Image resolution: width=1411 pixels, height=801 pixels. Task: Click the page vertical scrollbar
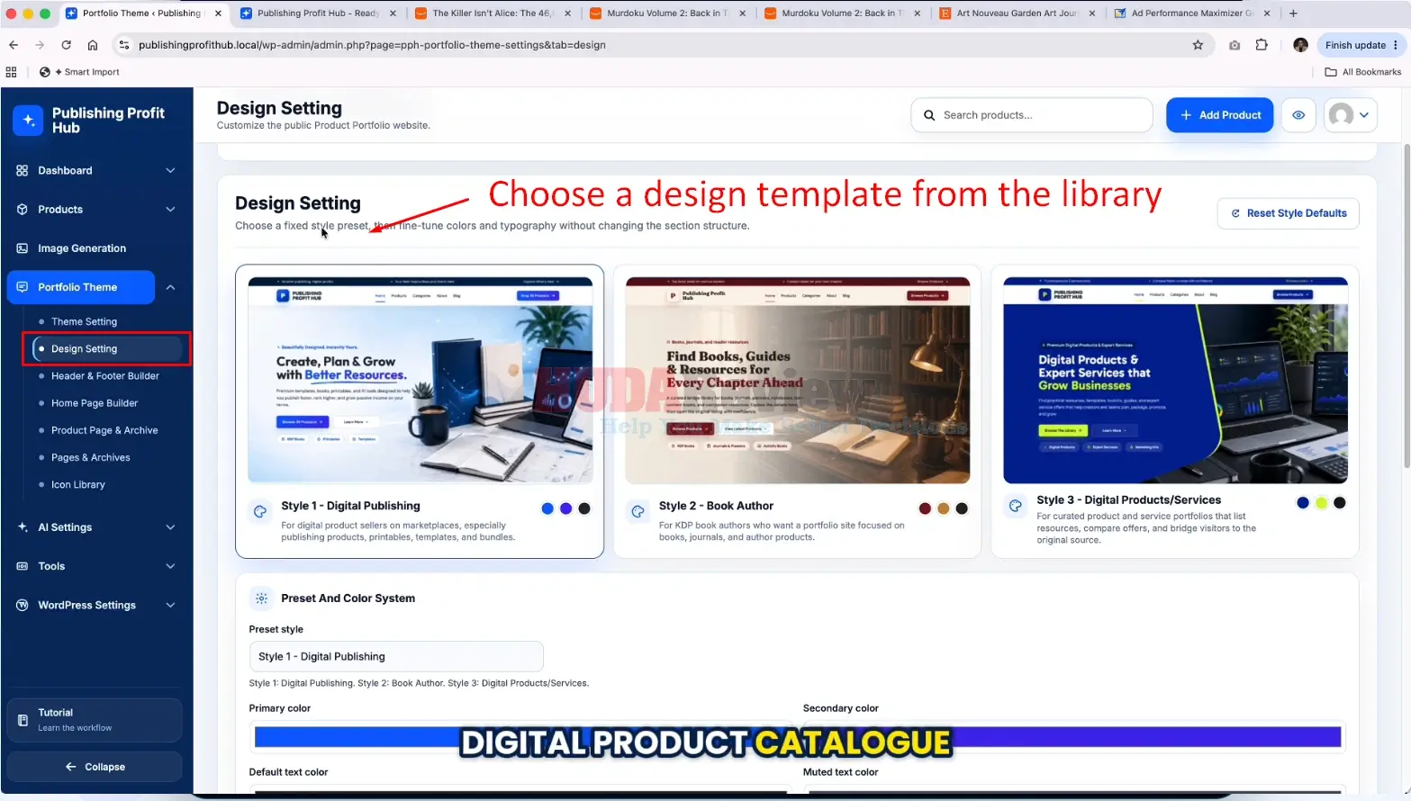pyautogui.click(x=1406, y=306)
